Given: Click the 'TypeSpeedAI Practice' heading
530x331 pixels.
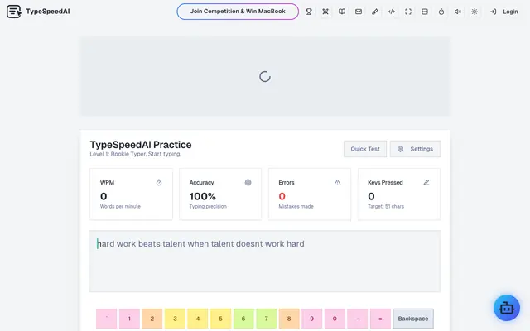Looking at the screenshot, I should tap(141, 145).
